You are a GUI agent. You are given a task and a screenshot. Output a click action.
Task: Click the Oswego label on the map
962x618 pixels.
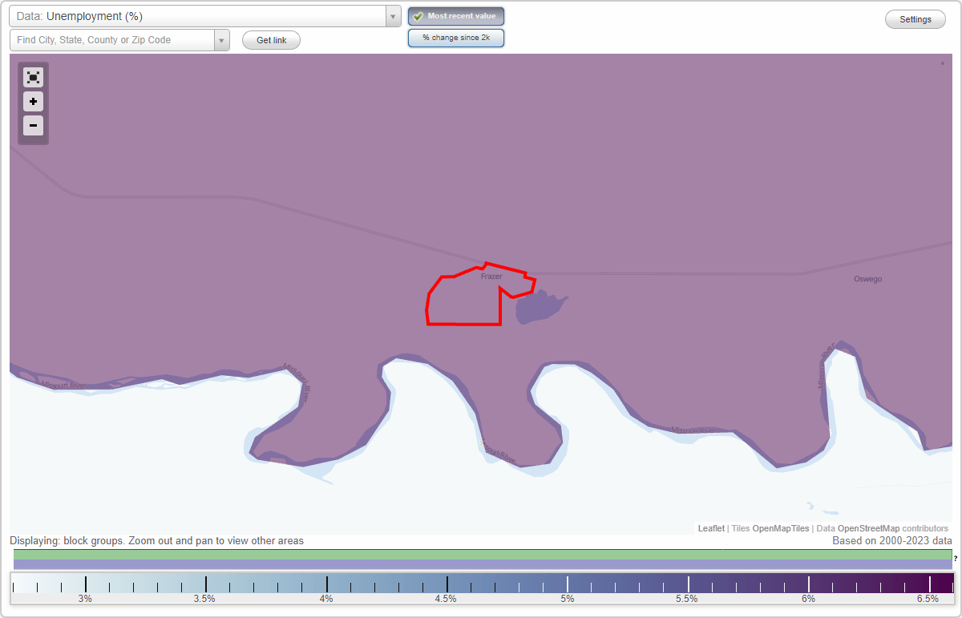click(x=868, y=279)
